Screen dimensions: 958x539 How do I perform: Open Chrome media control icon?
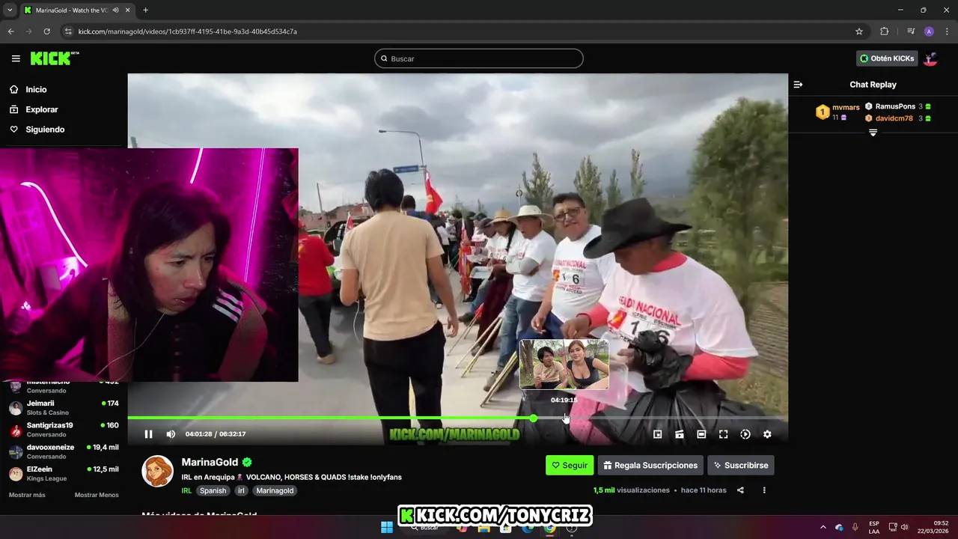click(x=911, y=31)
